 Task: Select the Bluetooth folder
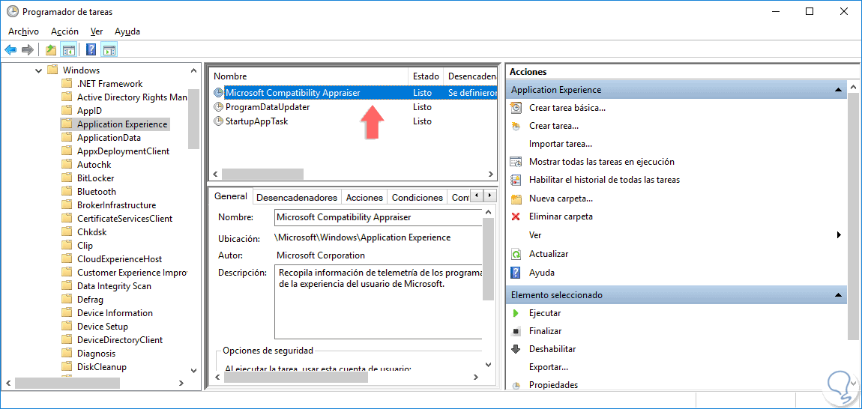click(96, 191)
